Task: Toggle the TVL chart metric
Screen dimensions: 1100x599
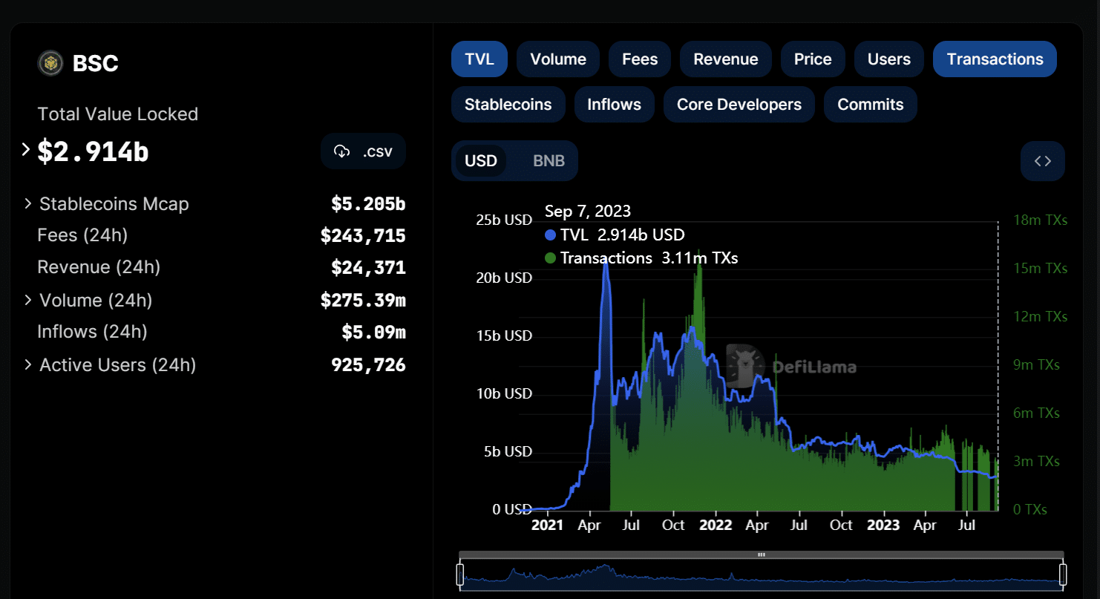Action: coord(479,59)
